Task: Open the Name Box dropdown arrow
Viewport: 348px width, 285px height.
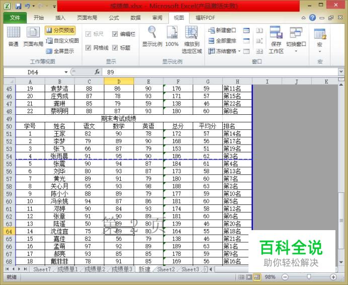Action: coord(66,72)
